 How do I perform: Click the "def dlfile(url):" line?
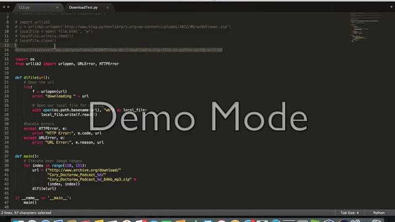tap(32, 78)
